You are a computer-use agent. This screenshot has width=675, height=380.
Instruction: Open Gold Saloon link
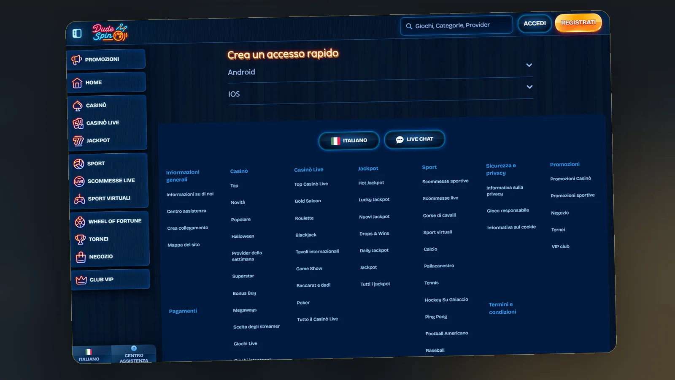click(x=308, y=201)
